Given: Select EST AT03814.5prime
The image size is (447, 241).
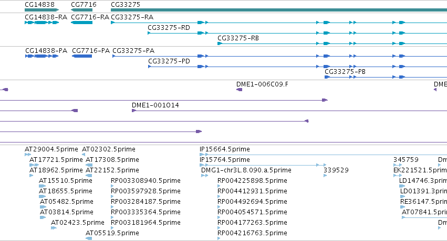Looking at the screenshot, I should [67, 212].
